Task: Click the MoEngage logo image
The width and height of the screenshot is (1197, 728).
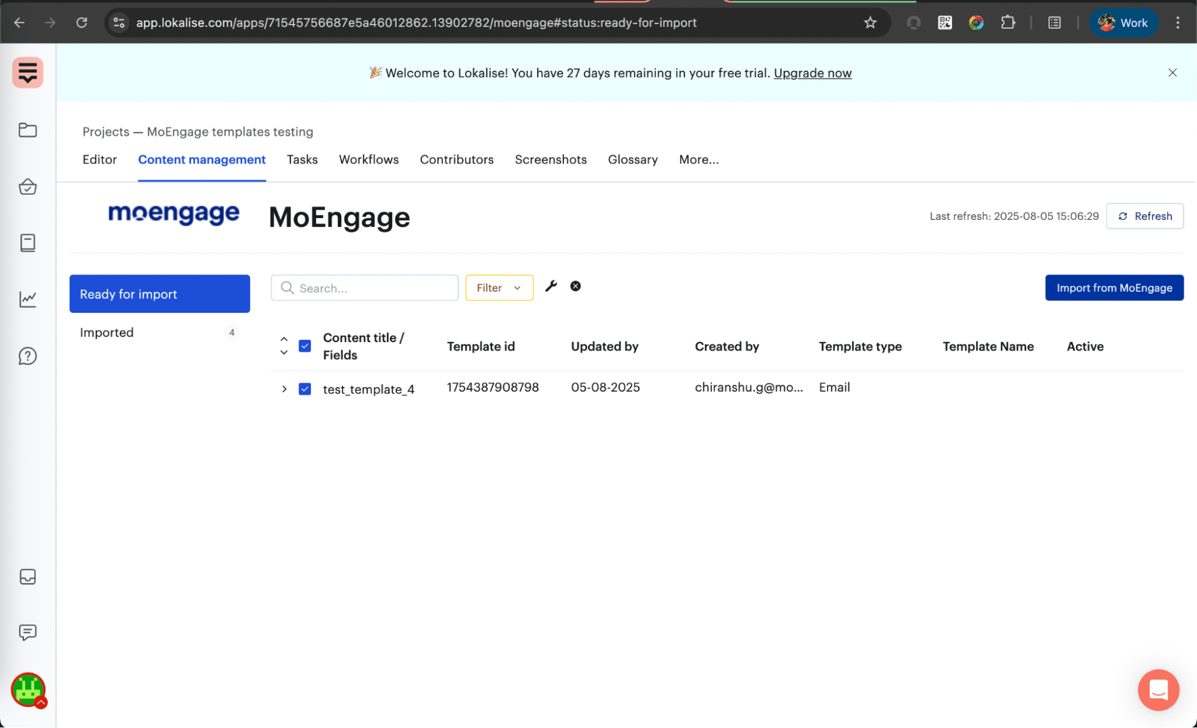Action: tap(173, 213)
